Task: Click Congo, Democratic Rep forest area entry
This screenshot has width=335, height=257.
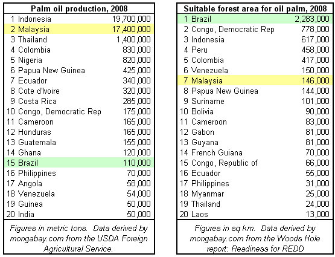Action: tap(232, 29)
